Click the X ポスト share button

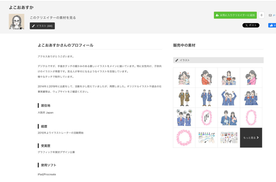point(251,25)
